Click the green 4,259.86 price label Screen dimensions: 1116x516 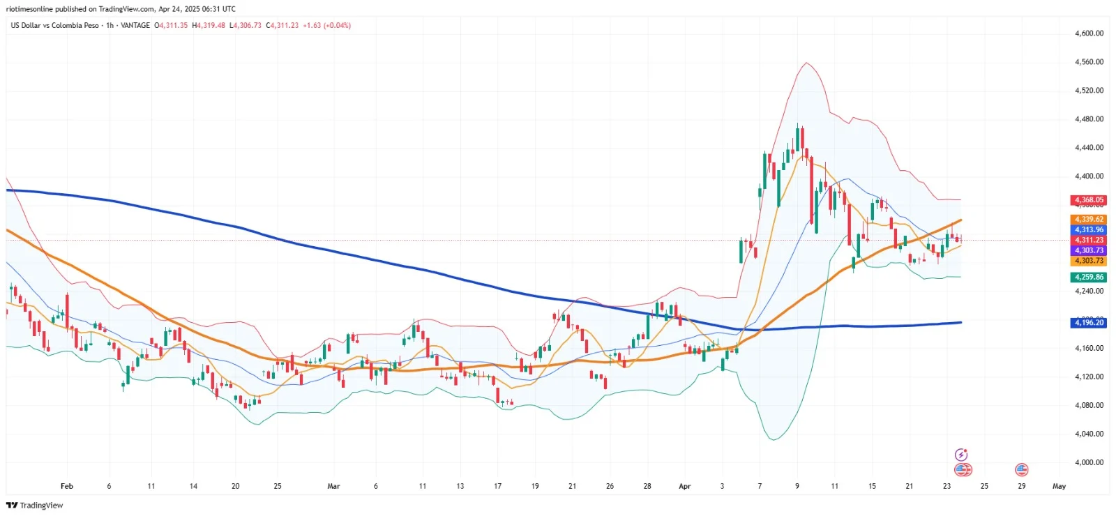tap(1089, 277)
